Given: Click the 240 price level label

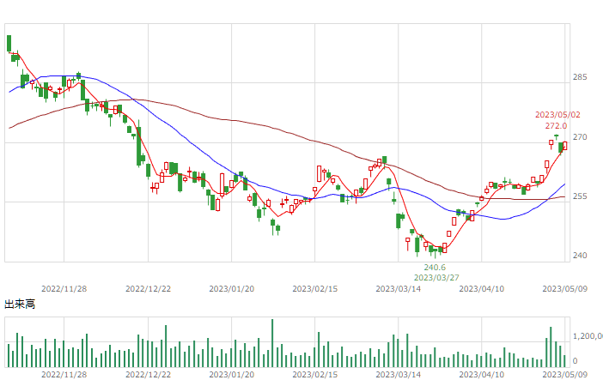Looking at the screenshot, I should click(580, 256).
